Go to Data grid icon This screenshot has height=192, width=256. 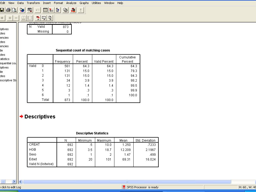pyautogui.click(x=45, y=10)
